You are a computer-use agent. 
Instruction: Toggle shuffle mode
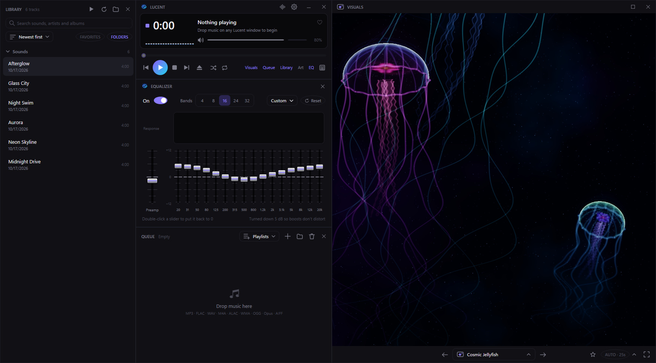click(x=213, y=68)
